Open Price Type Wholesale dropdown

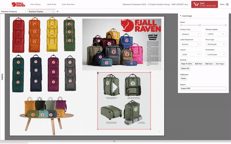[x=216, y=44]
